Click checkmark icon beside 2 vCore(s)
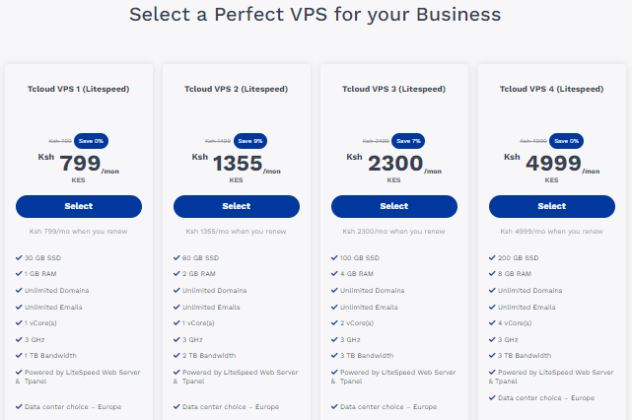 point(334,322)
